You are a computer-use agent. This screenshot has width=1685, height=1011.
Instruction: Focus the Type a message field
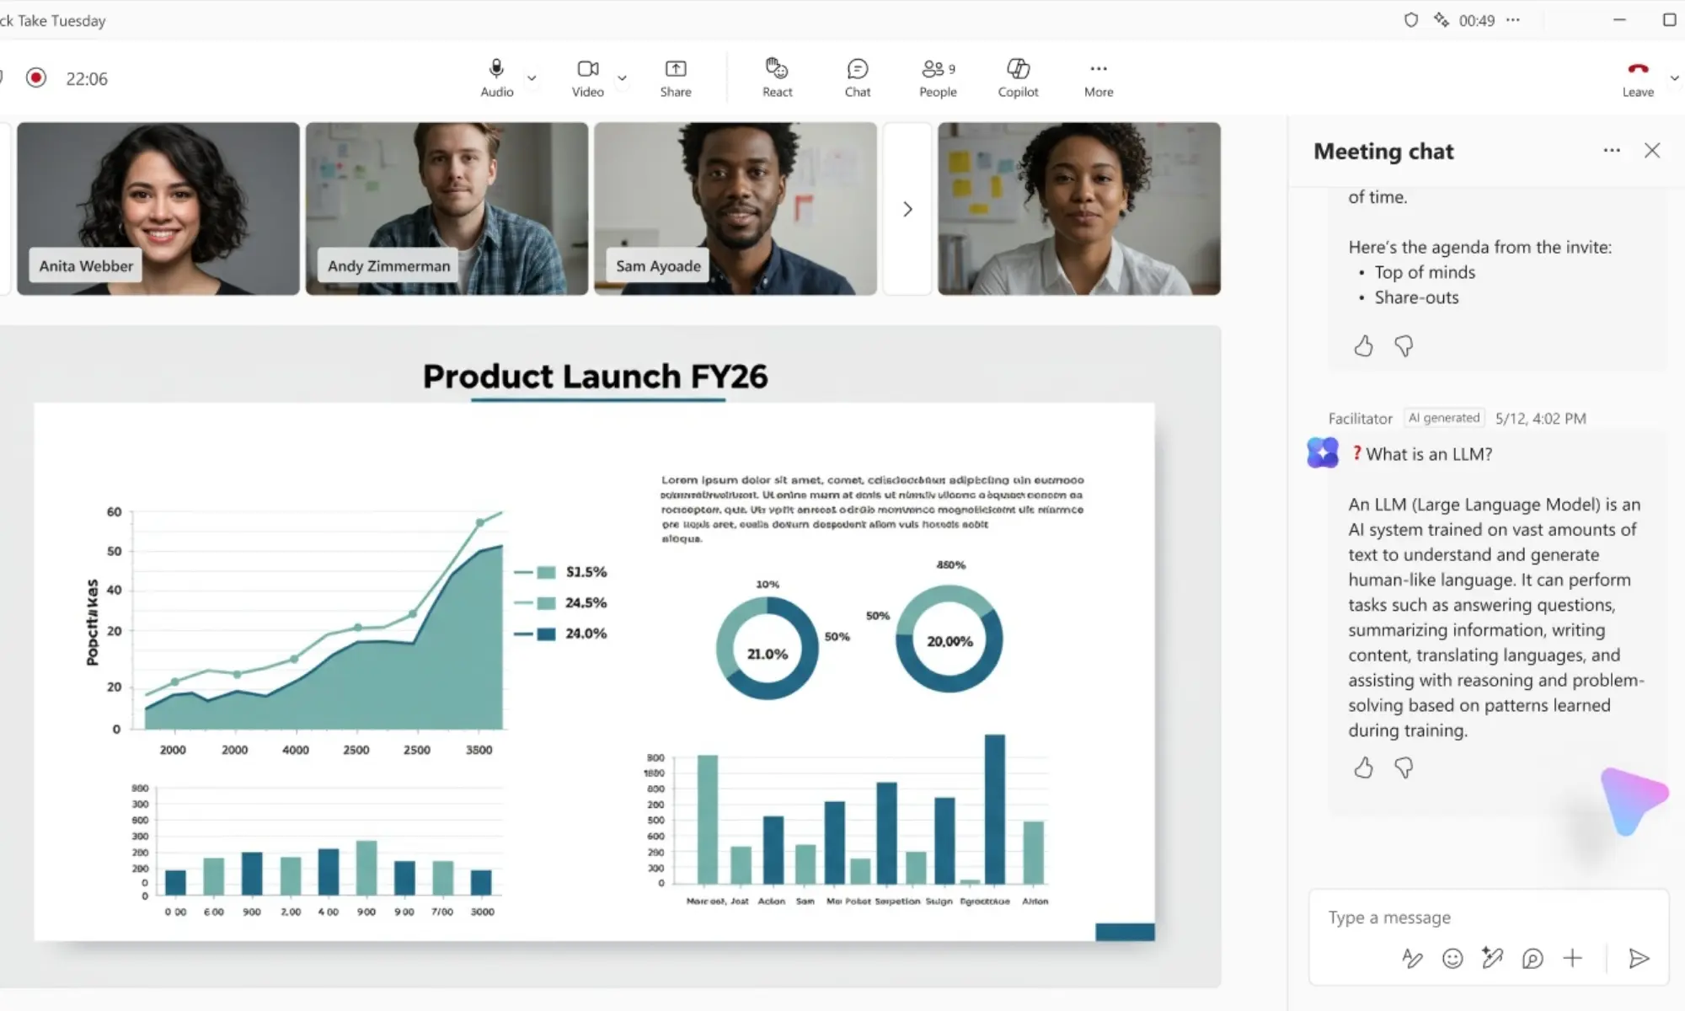[1488, 917]
